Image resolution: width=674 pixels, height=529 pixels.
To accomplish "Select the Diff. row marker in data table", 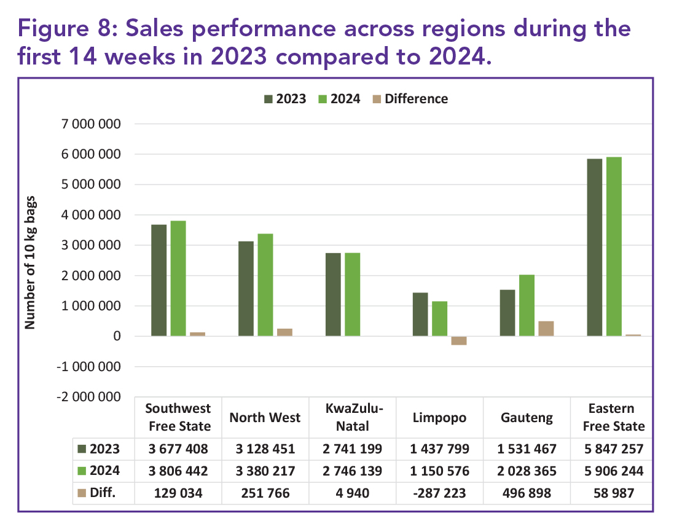I will click(82, 493).
